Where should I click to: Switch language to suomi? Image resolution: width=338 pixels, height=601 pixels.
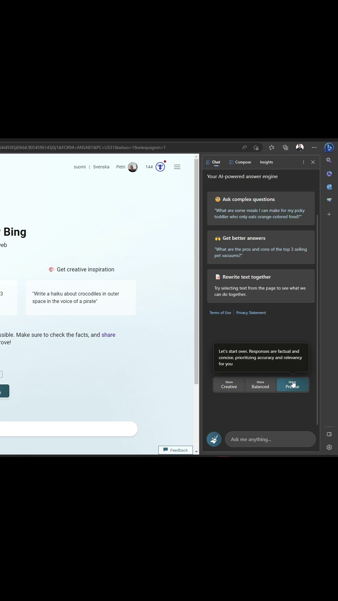[x=79, y=167]
